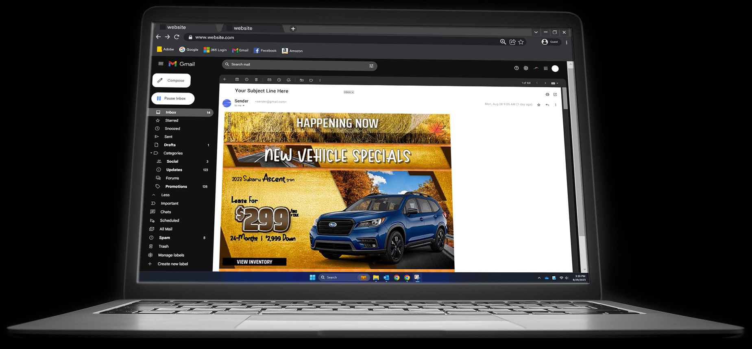Print this email

click(547, 95)
